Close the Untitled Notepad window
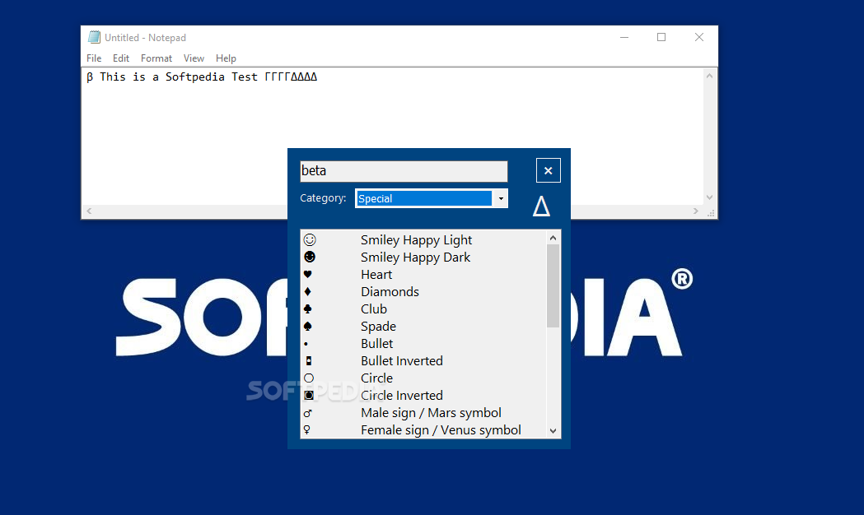Viewport: 864px width, 515px height. click(x=698, y=37)
